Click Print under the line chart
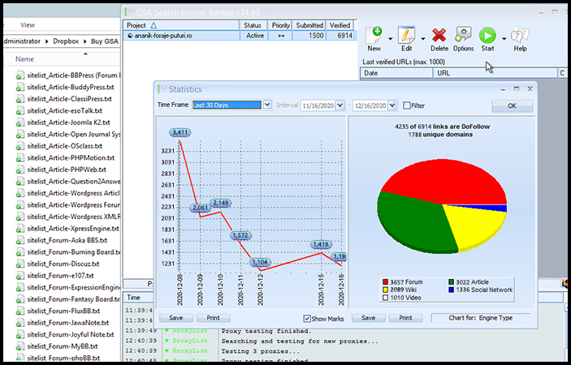571x365 pixels. point(213,318)
